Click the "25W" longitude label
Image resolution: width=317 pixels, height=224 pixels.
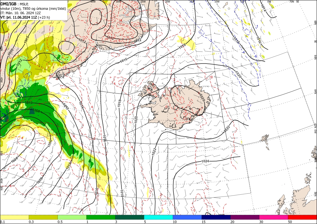pyautogui.click(x=143, y=1)
